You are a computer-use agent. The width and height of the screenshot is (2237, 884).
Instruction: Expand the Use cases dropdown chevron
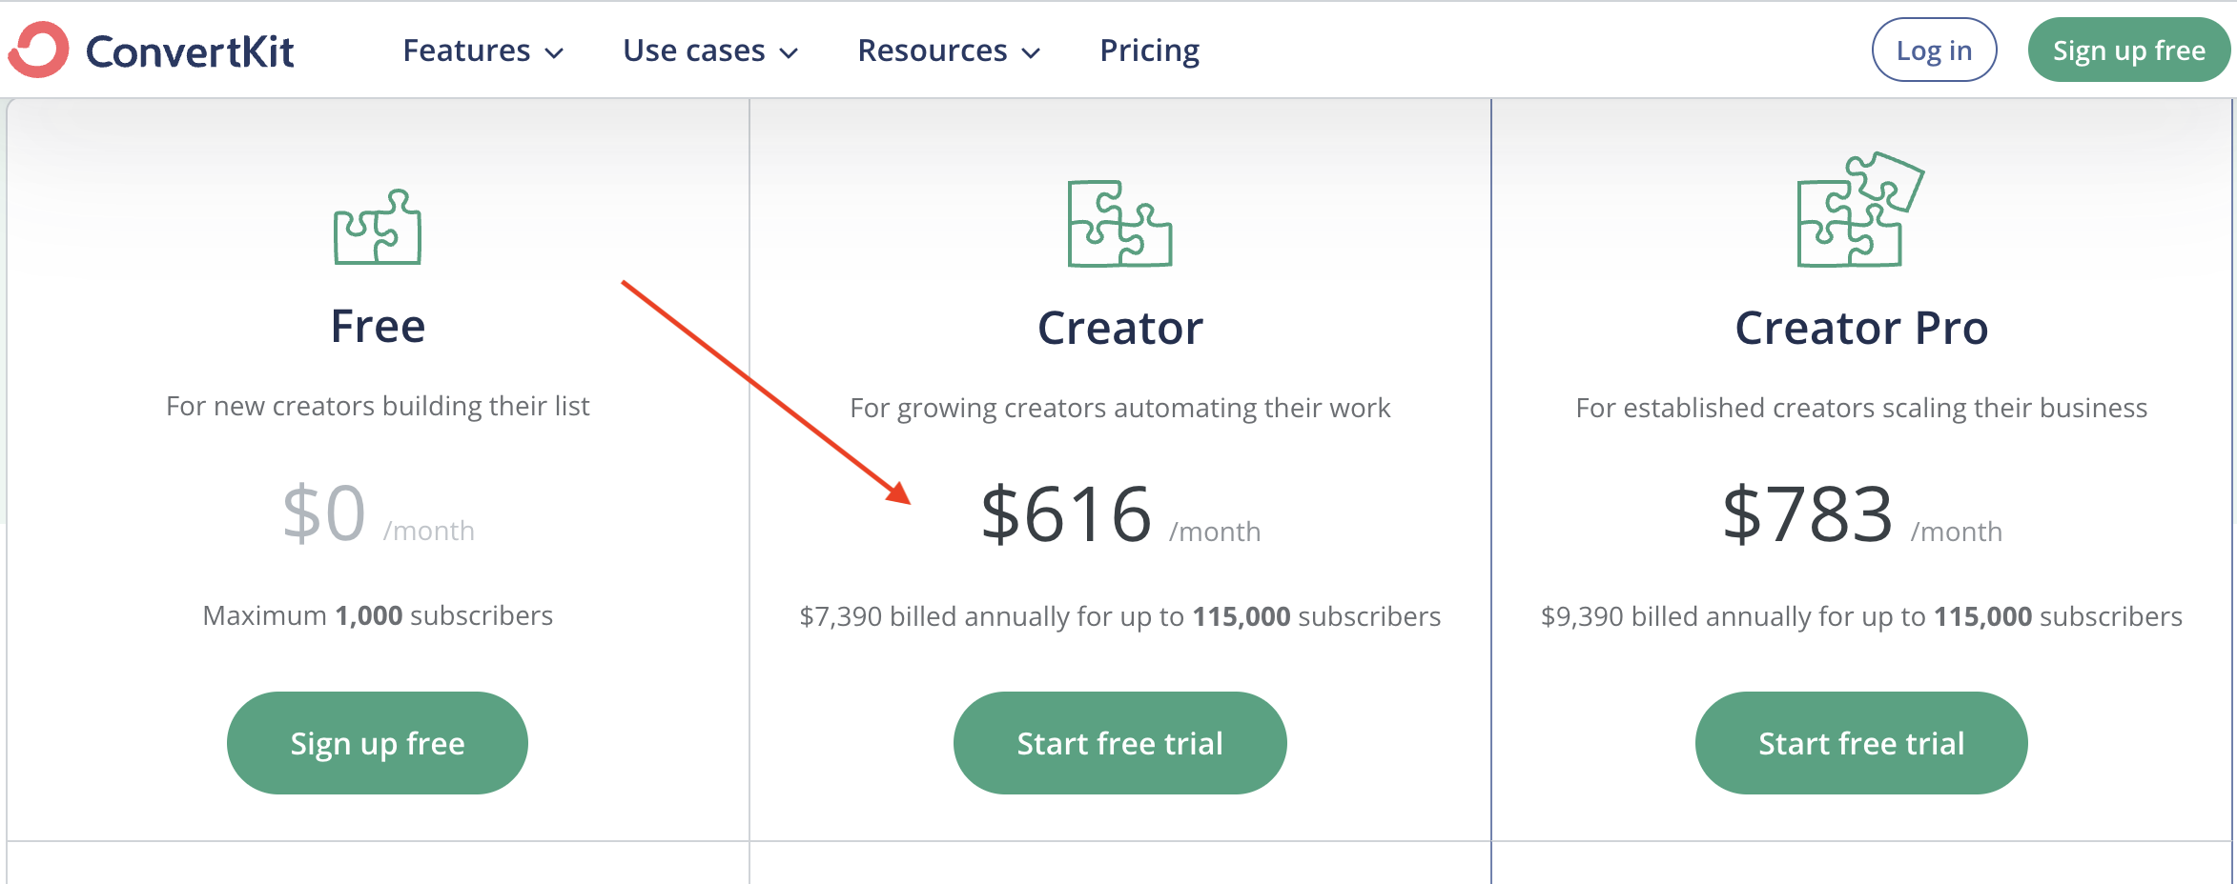point(789,53)
